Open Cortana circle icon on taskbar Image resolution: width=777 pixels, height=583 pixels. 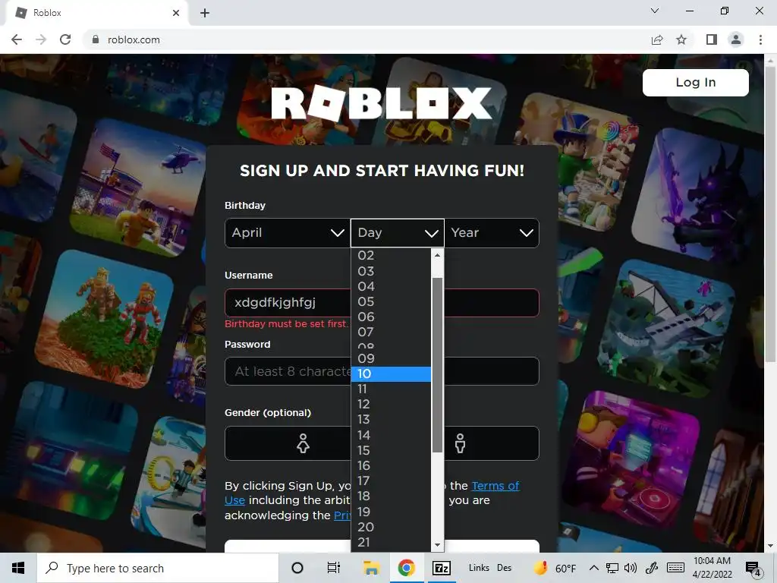(297, 568)
